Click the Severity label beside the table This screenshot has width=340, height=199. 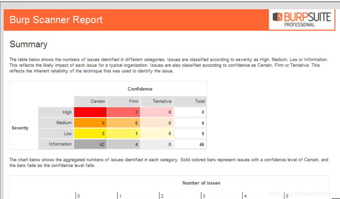pyautogui.click(x=20, y=128)
